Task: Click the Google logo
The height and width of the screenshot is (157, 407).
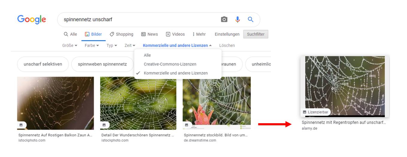Action: click(x=31, y=19)
